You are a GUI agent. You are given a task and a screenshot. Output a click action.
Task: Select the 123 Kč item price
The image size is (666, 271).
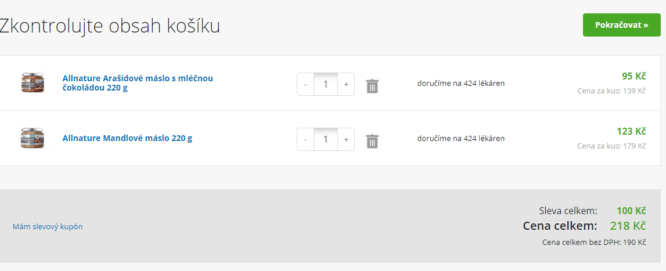631,131
